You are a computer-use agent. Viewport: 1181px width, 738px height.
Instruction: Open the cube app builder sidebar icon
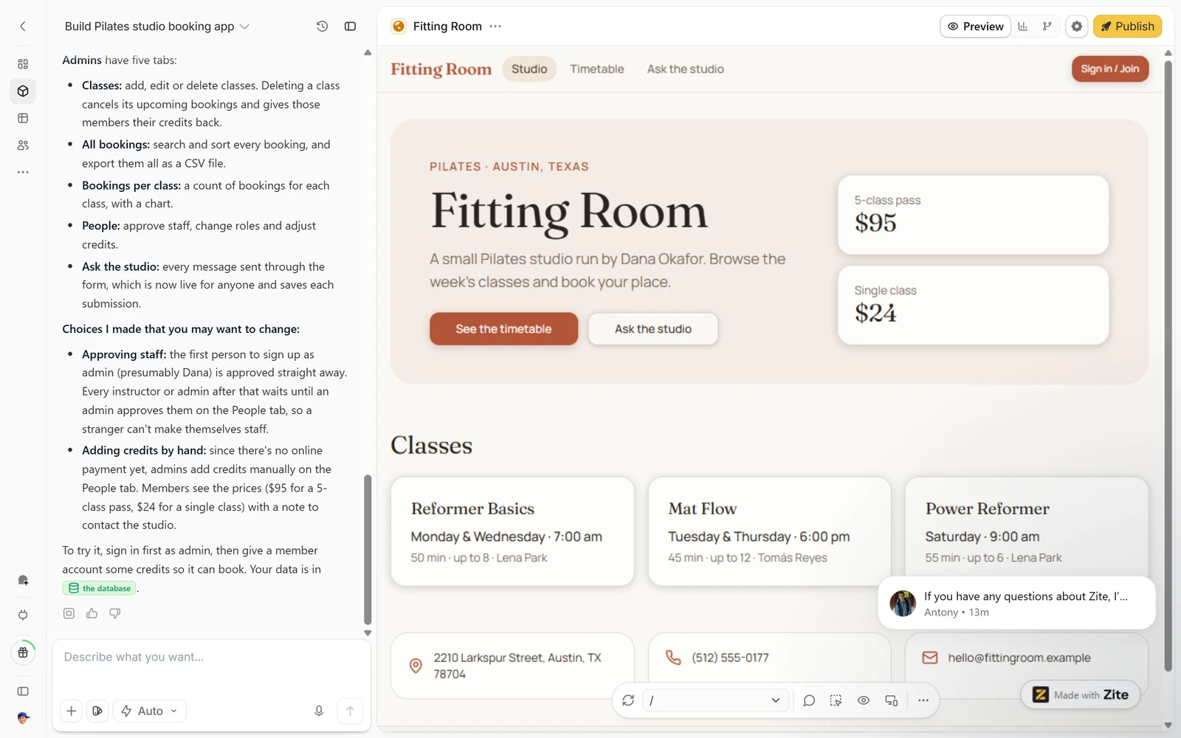coord(23,91)
